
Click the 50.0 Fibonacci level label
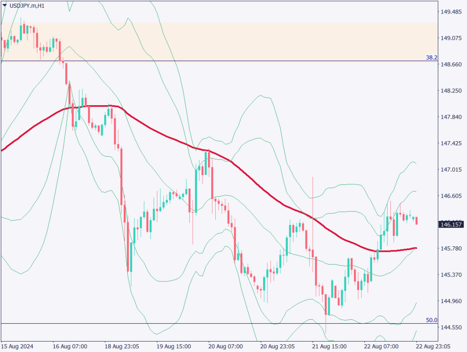431,320
